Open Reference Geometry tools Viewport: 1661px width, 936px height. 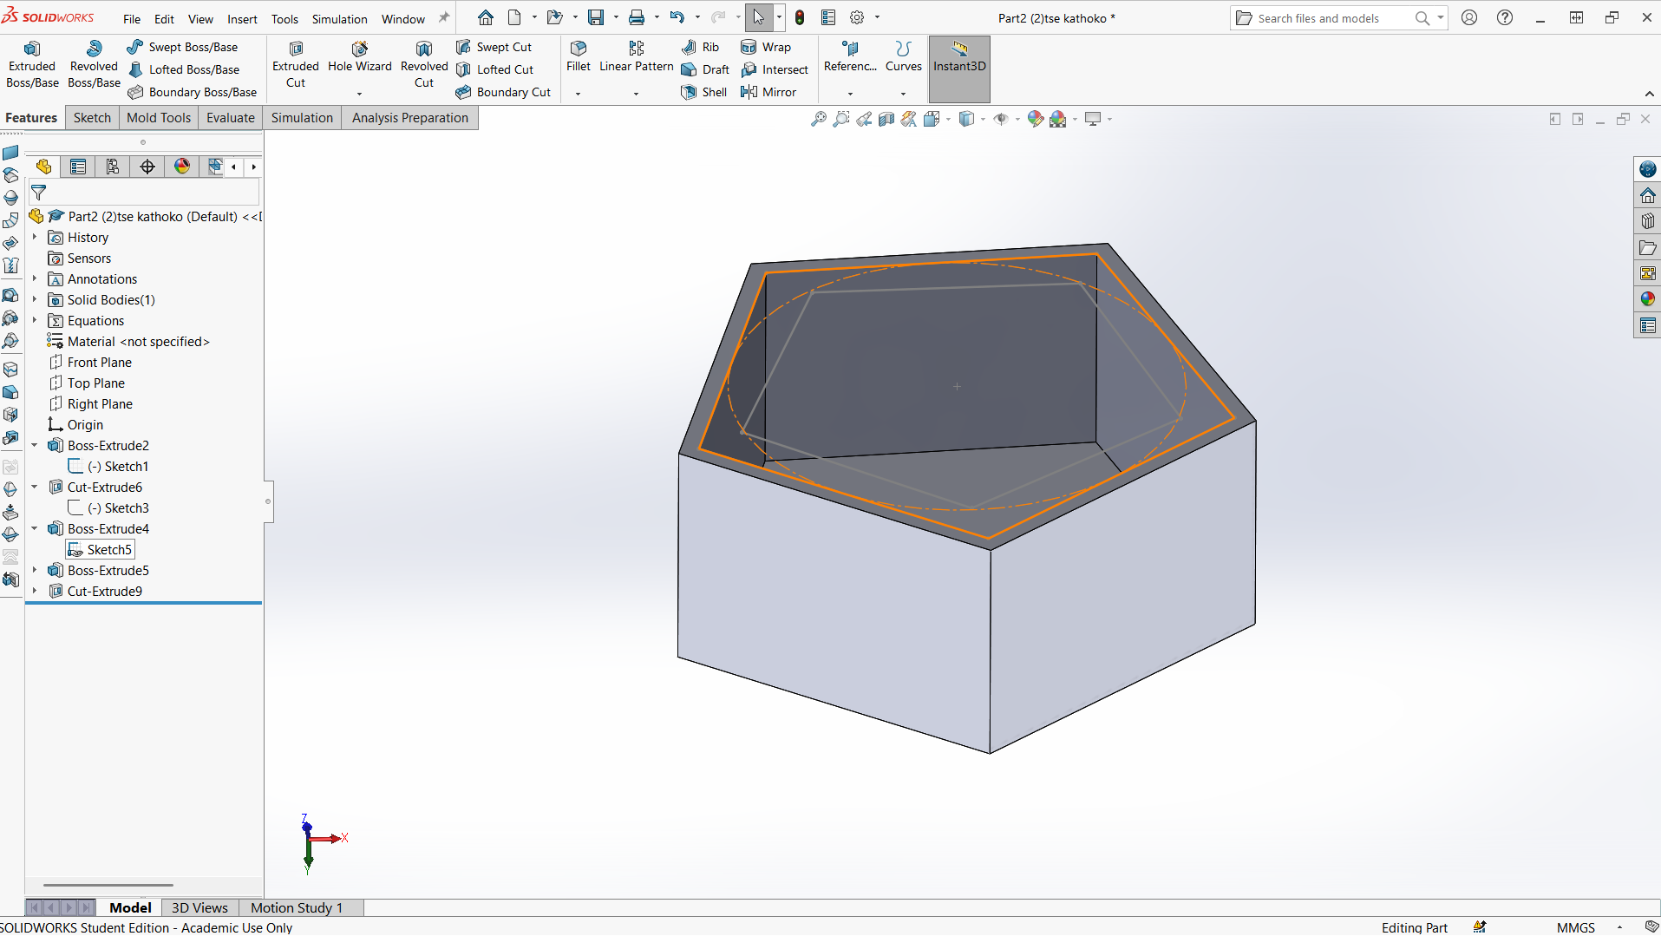coord(850,57)
